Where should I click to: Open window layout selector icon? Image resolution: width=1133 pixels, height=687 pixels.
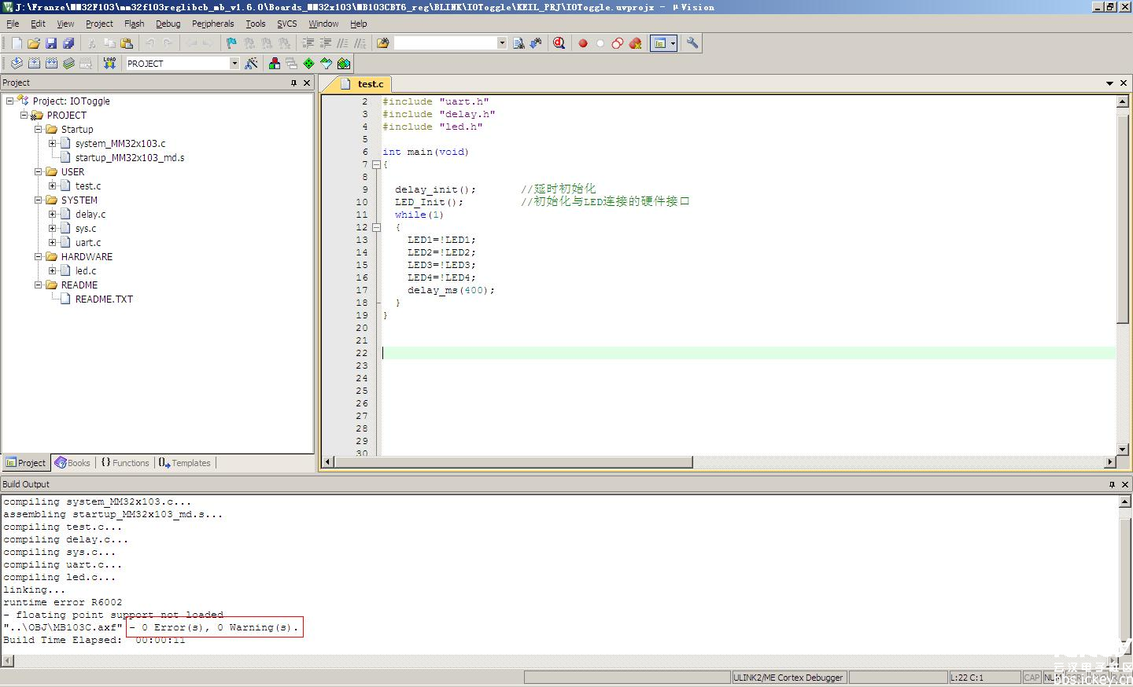(660, 43)
